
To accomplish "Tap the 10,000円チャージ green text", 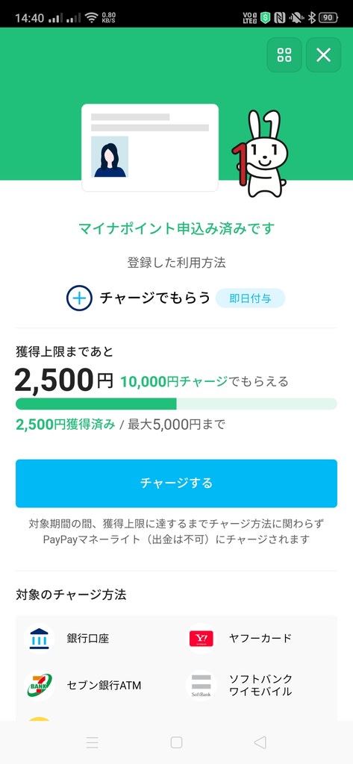I will point(174,381).
